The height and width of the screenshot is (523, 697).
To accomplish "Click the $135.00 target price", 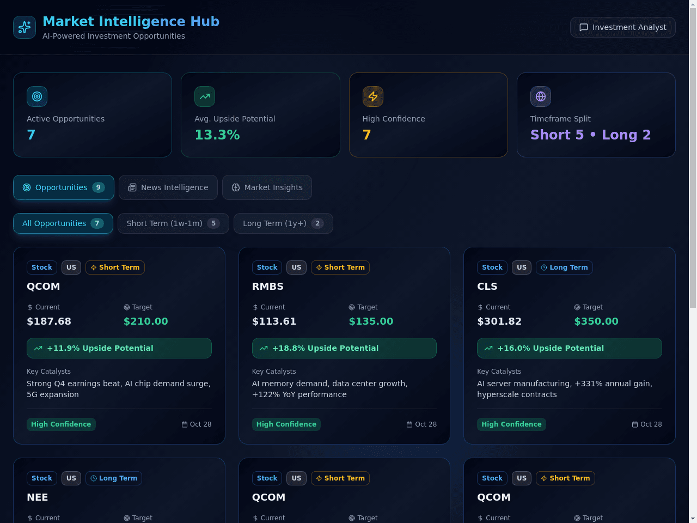I will pyautogui.click(x=371, y=321).
